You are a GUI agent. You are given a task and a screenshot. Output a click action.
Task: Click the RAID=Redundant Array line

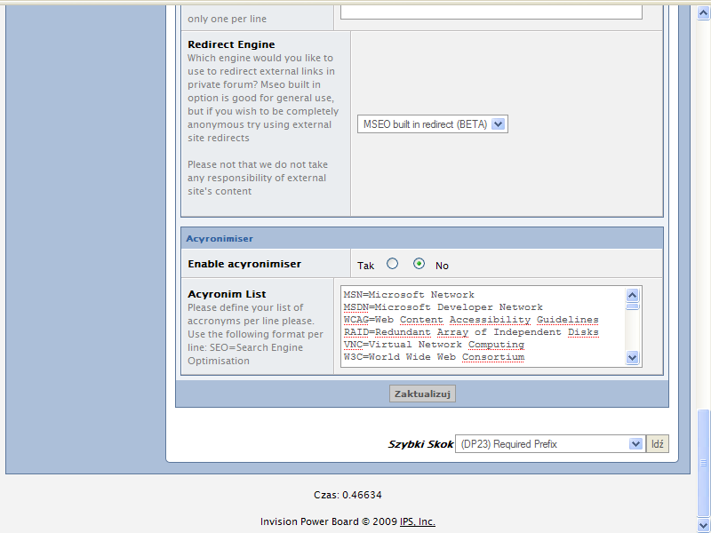470,332
